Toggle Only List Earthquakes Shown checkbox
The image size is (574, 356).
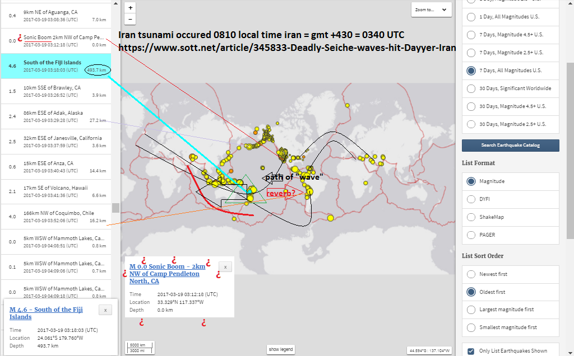(471, 351)
